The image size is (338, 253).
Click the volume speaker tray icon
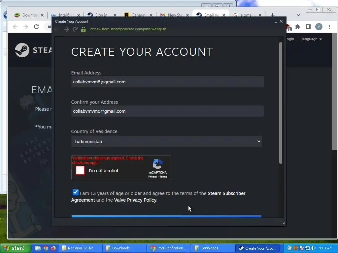coord(313,248)
